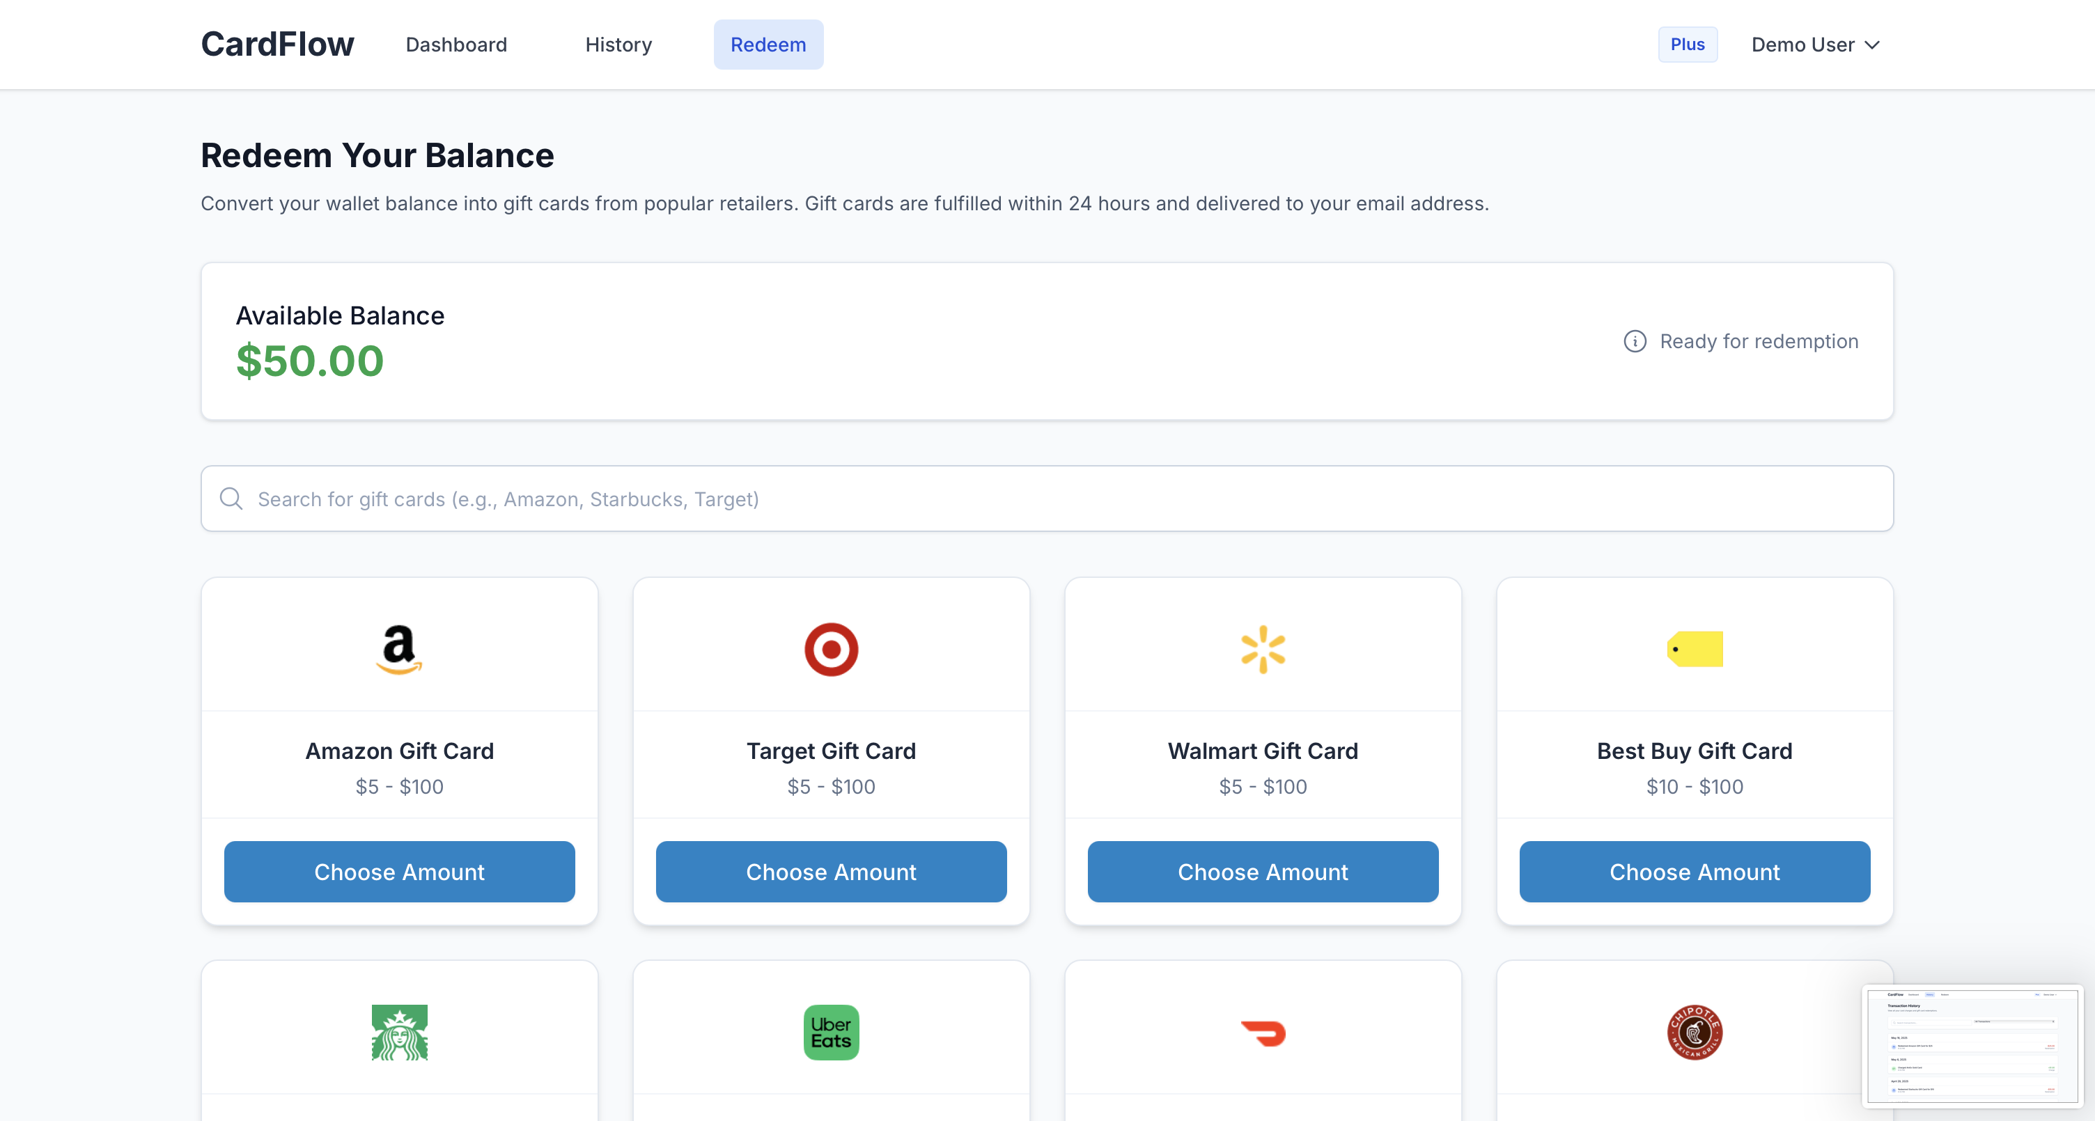Click the Available Balance label
This screenshot has height=1121, width=2095.
(340, 315)
